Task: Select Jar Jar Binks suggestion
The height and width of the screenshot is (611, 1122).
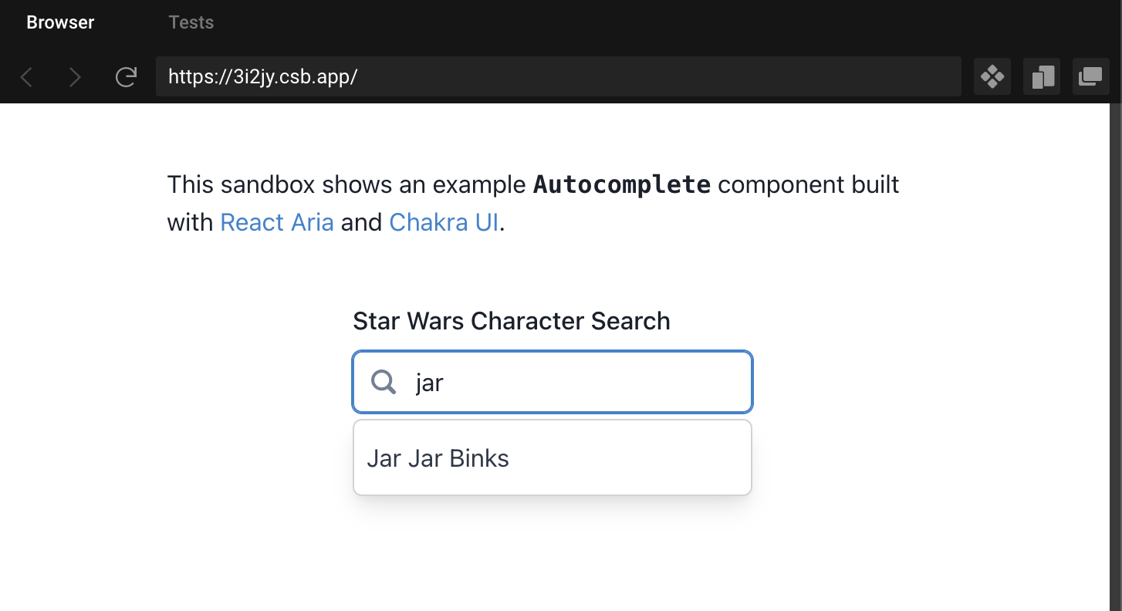Action: (438, 458)
